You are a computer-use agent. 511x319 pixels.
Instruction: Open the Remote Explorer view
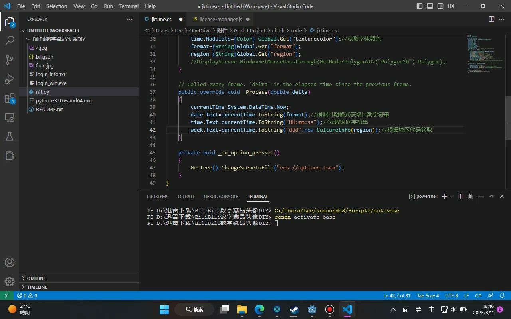(x=10, y=118)
